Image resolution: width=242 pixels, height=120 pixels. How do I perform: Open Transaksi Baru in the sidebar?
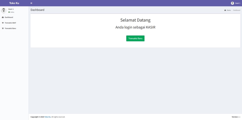(14, 28)
